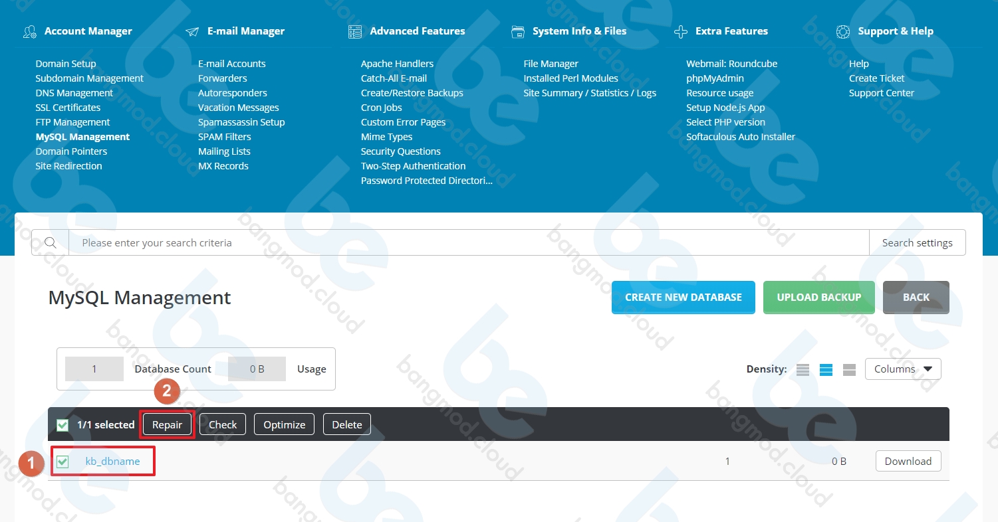Open Two-Step Authentication

(414, 166)
